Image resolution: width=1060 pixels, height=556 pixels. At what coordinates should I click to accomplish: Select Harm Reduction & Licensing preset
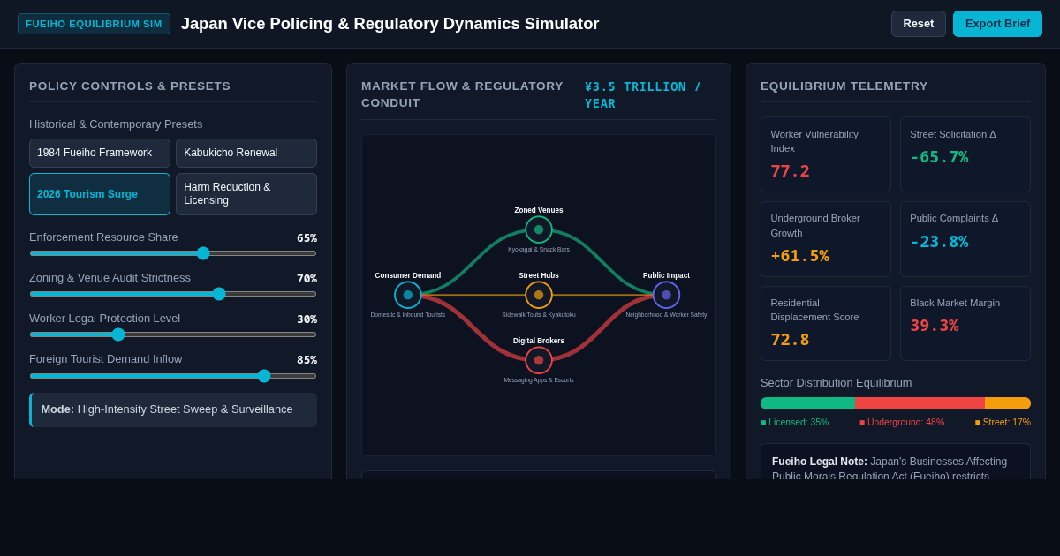(x=246, y=194)
